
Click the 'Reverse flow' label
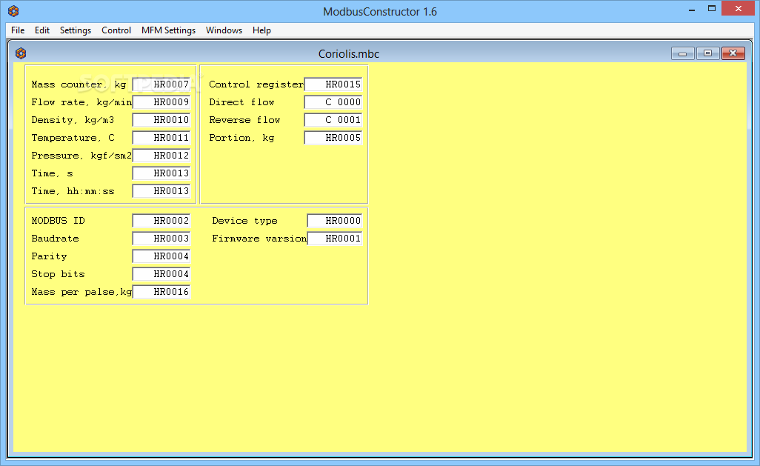tap(244, 120)
